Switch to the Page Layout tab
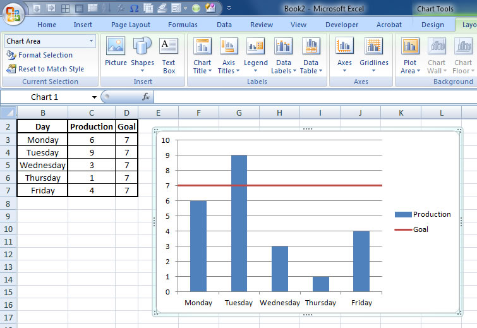 pos(131,25)
